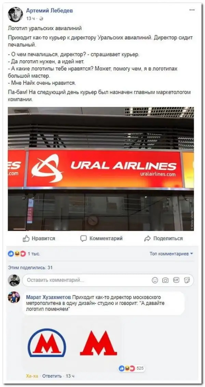Click Артемий Лебедев's profile avatar
This screenshot has height=387, width=205.
point(15,14)
